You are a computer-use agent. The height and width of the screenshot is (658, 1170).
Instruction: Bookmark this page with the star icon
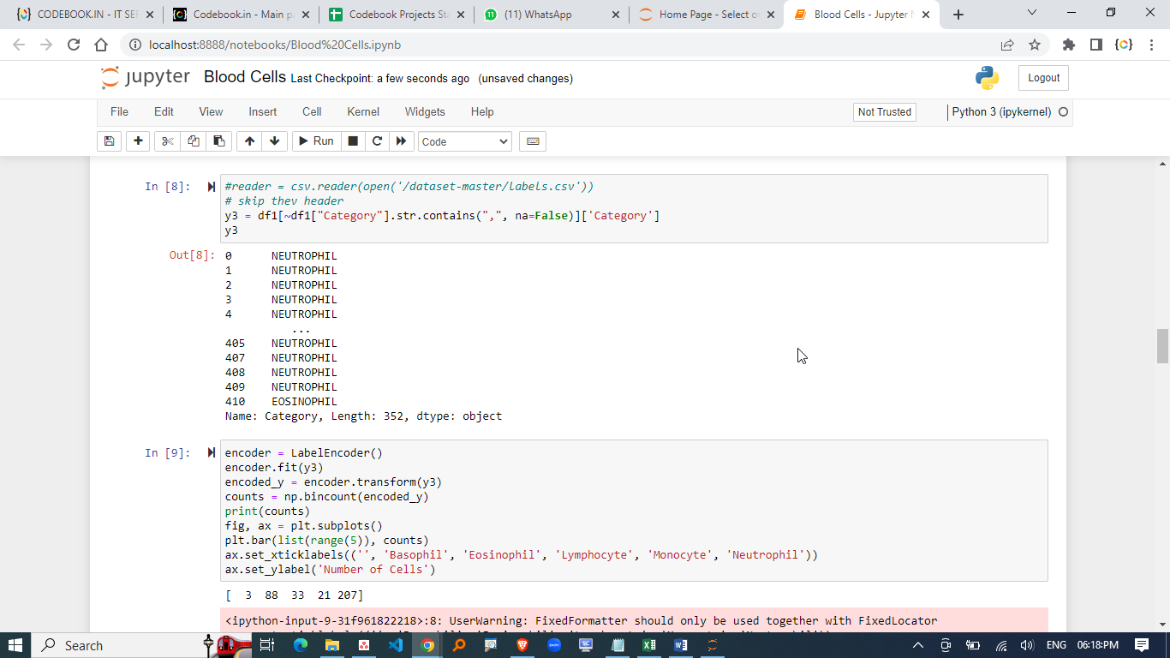(1034, 45)
